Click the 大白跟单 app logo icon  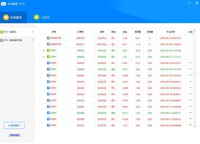point(3,4)
